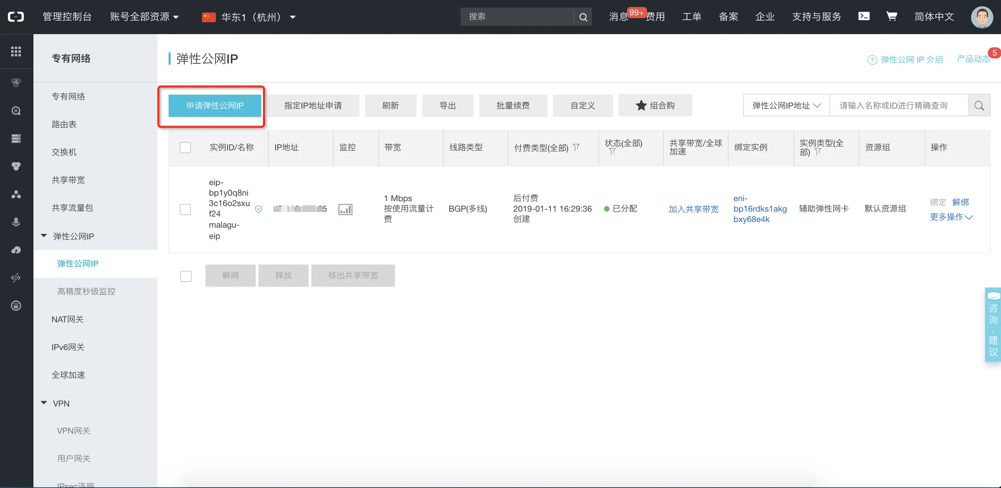Click the payment type filter funnel icon
1001x488 pixels.
tap(576, 147)
